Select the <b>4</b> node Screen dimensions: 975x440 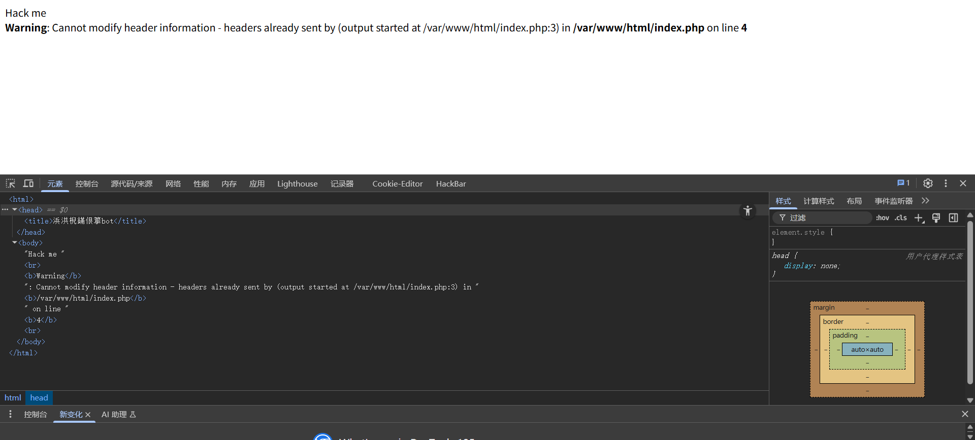pos(41,320)
